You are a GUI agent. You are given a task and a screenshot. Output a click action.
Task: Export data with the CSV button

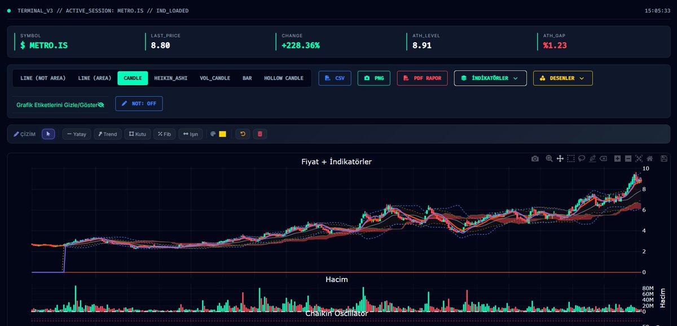pos(335,78)
